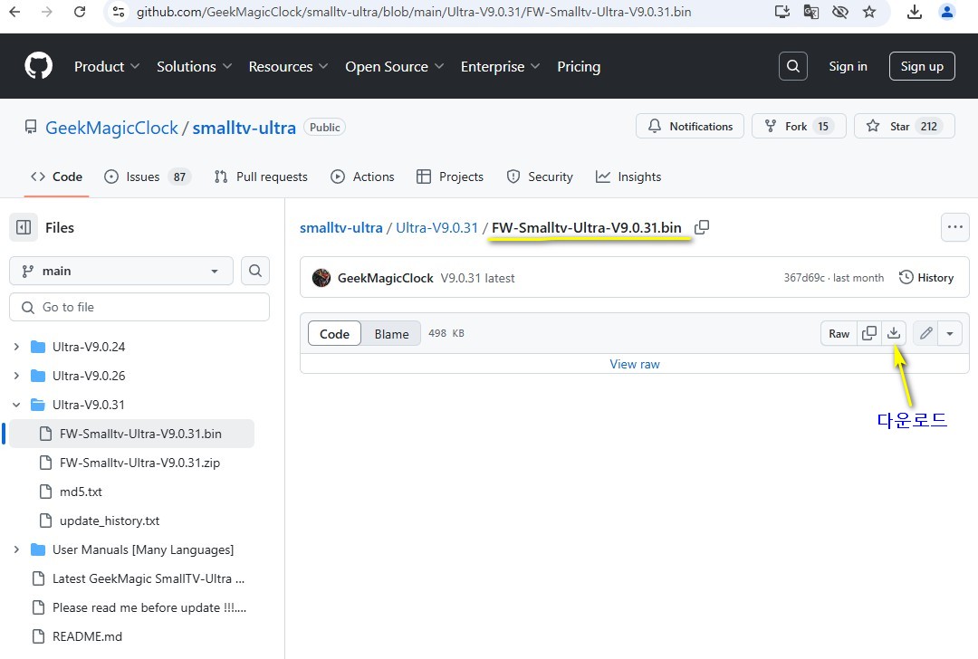Switch to the Pull requests tab
Screen dimensions: 978x659
pos(261,177)
